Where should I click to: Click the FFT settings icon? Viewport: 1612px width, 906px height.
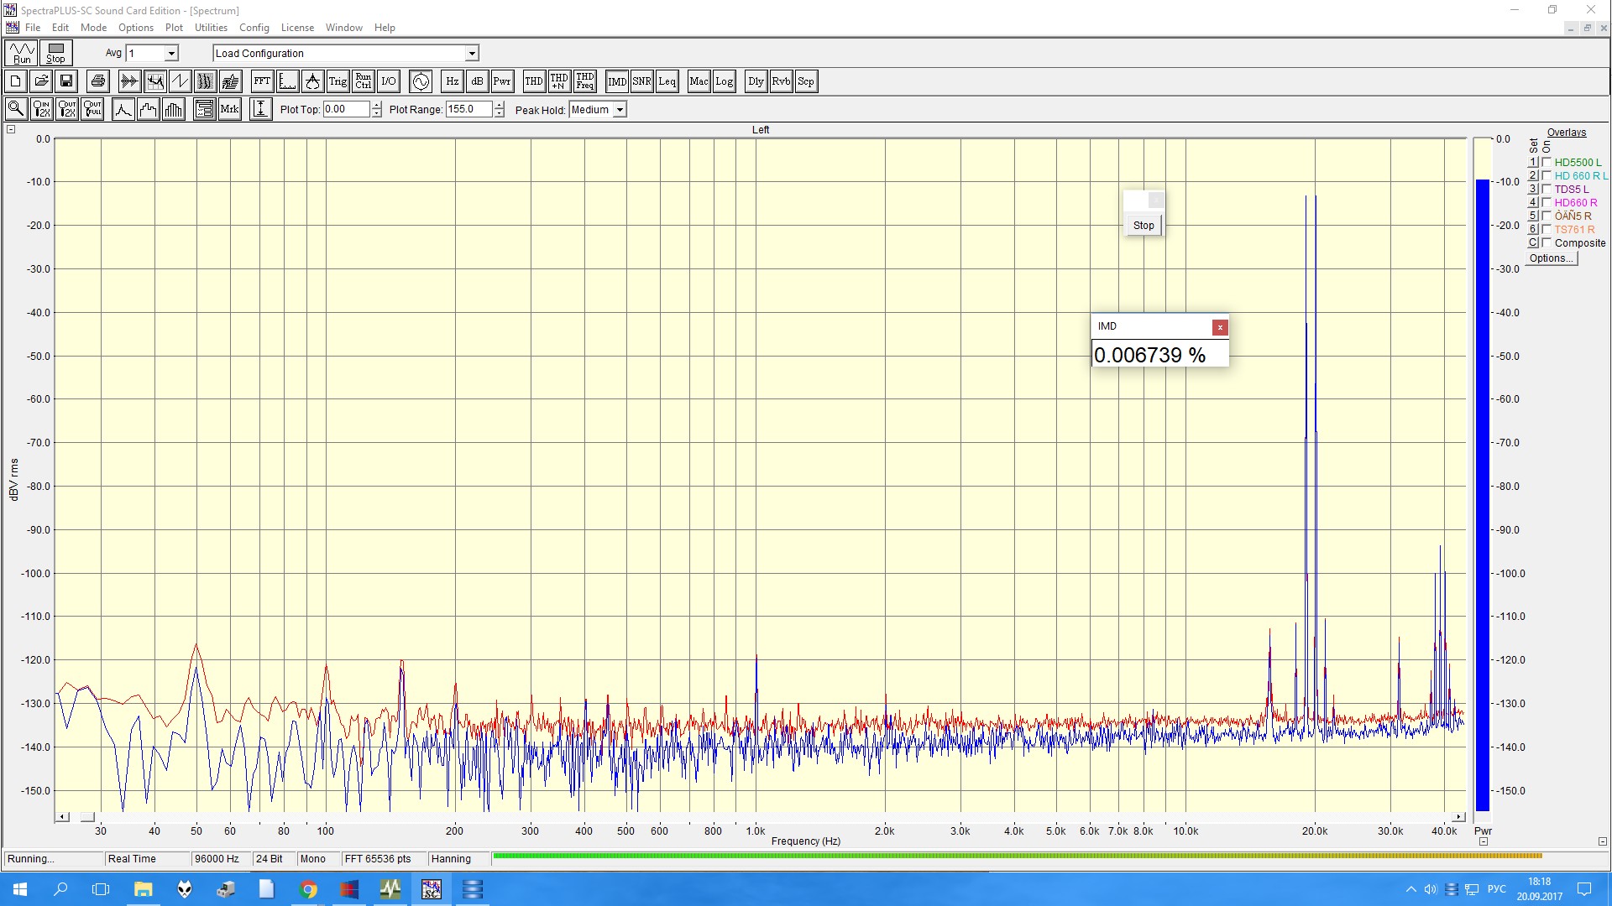[262, 81]
